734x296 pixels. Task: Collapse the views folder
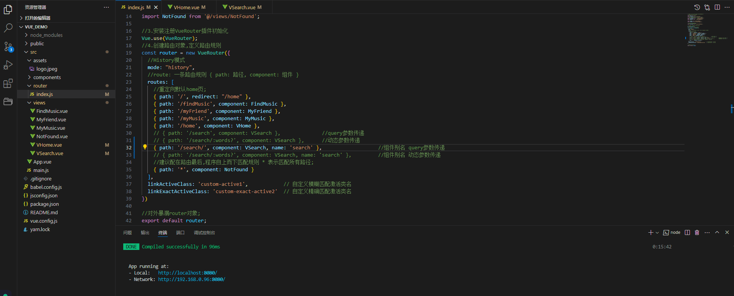point(66,103)
